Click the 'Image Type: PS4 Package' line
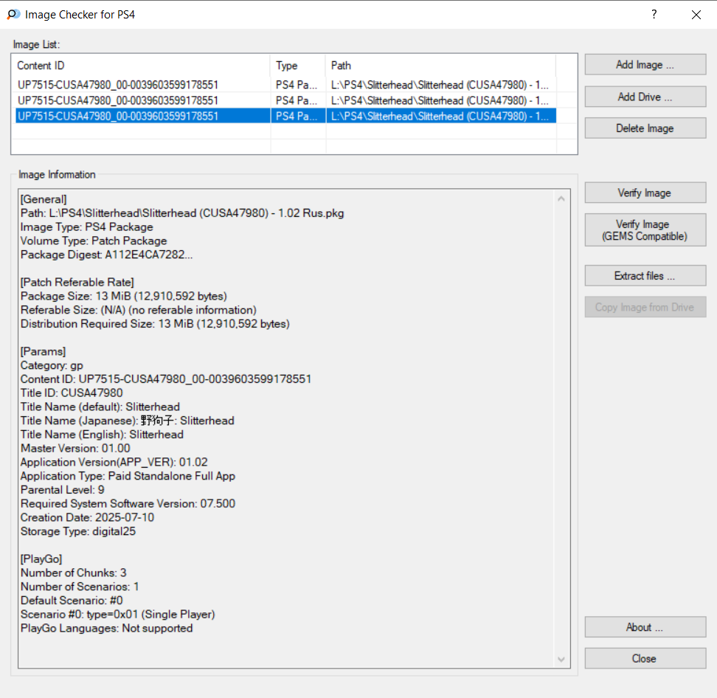The height and width of the screenshot is (698, 717). [87, 227]
